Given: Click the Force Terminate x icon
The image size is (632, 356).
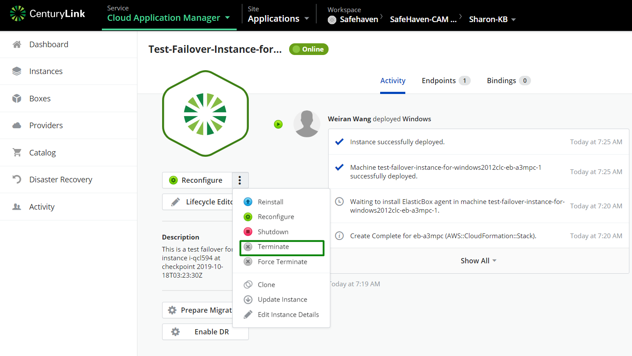Looking at the screenshot, I should click(x=248, y=262).
